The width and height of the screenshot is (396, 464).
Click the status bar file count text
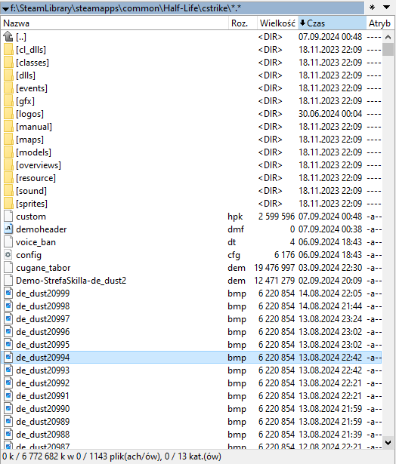pos(112,456)
